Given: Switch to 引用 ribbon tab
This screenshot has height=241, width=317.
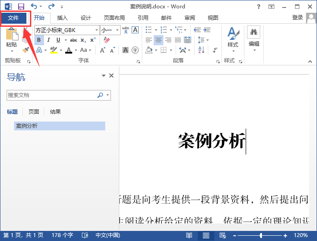Looking at the screenshot, I should 143,18.
